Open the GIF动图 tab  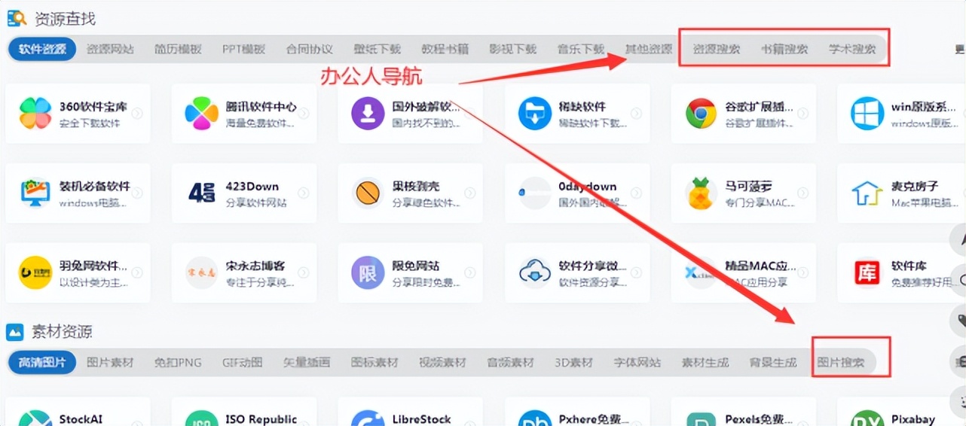coord(242,362)
